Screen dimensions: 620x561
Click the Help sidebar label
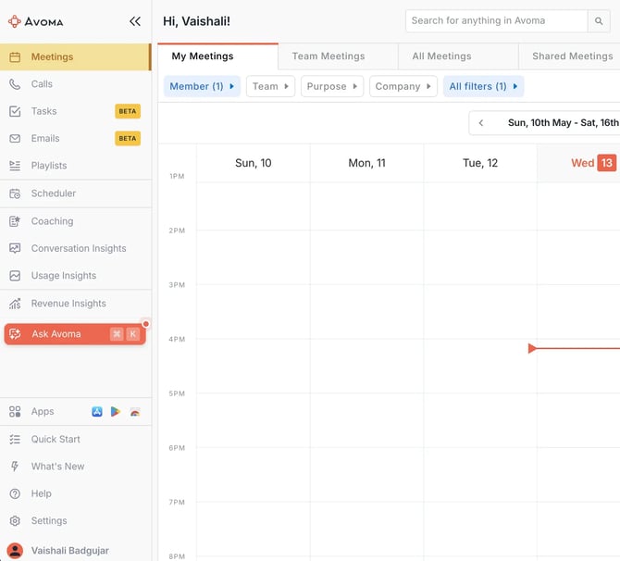(x=41, y=493)
